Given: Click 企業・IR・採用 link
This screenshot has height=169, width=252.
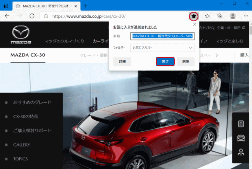Looking at the screenshot, I should (231, 28).
